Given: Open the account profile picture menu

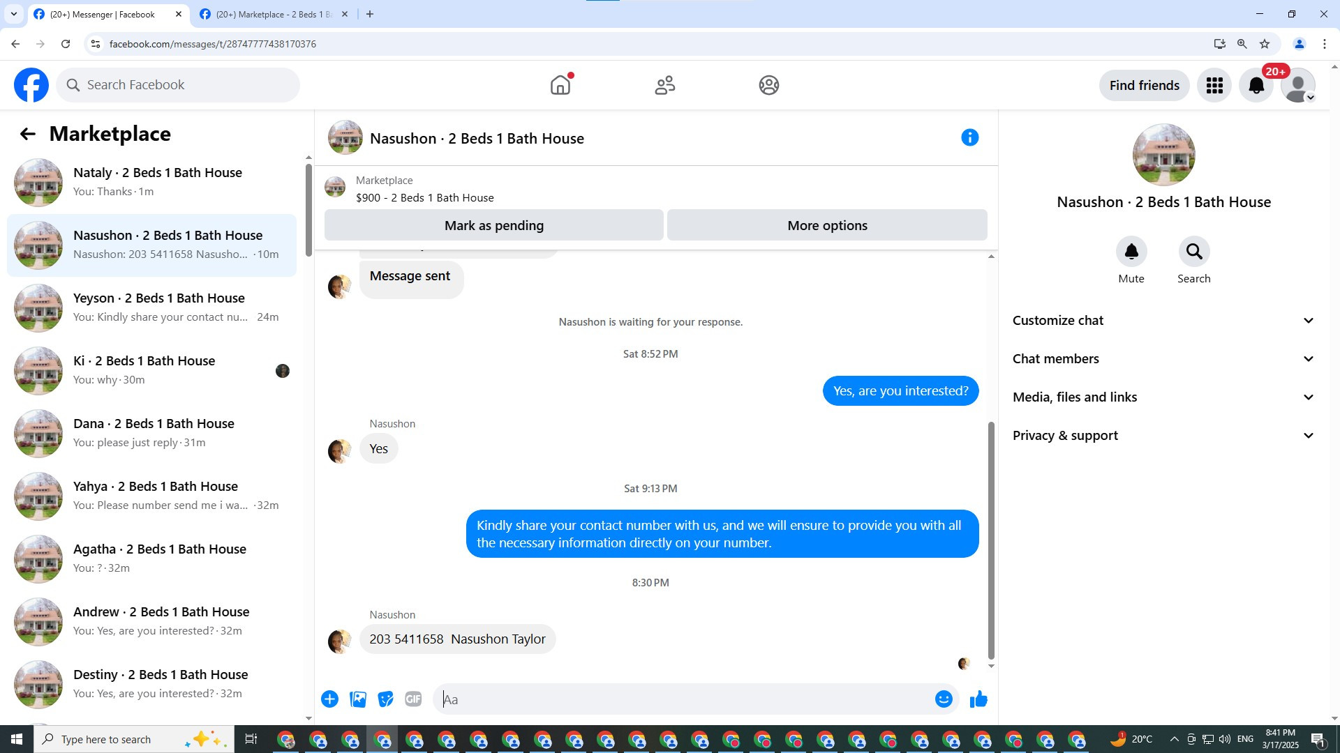Looking at the screenshot, I should coord(1298,85).
